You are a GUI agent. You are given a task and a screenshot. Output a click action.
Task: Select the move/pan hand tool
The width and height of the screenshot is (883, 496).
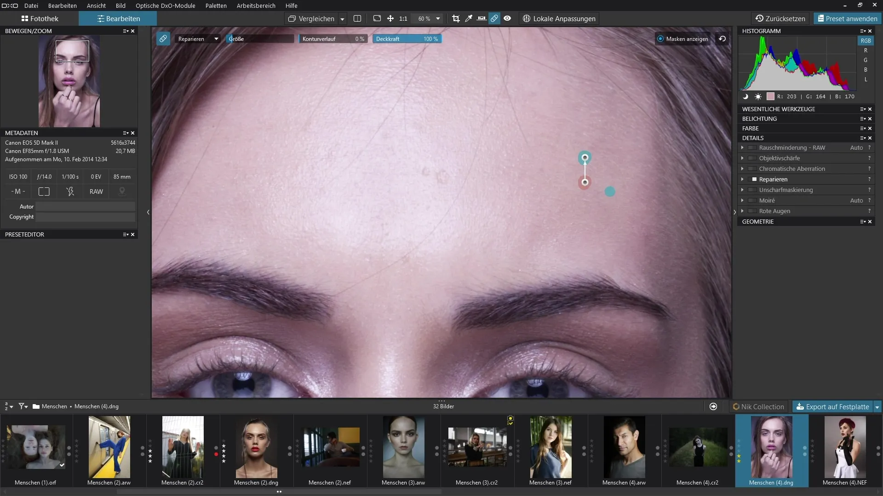[x=390, y=18]
